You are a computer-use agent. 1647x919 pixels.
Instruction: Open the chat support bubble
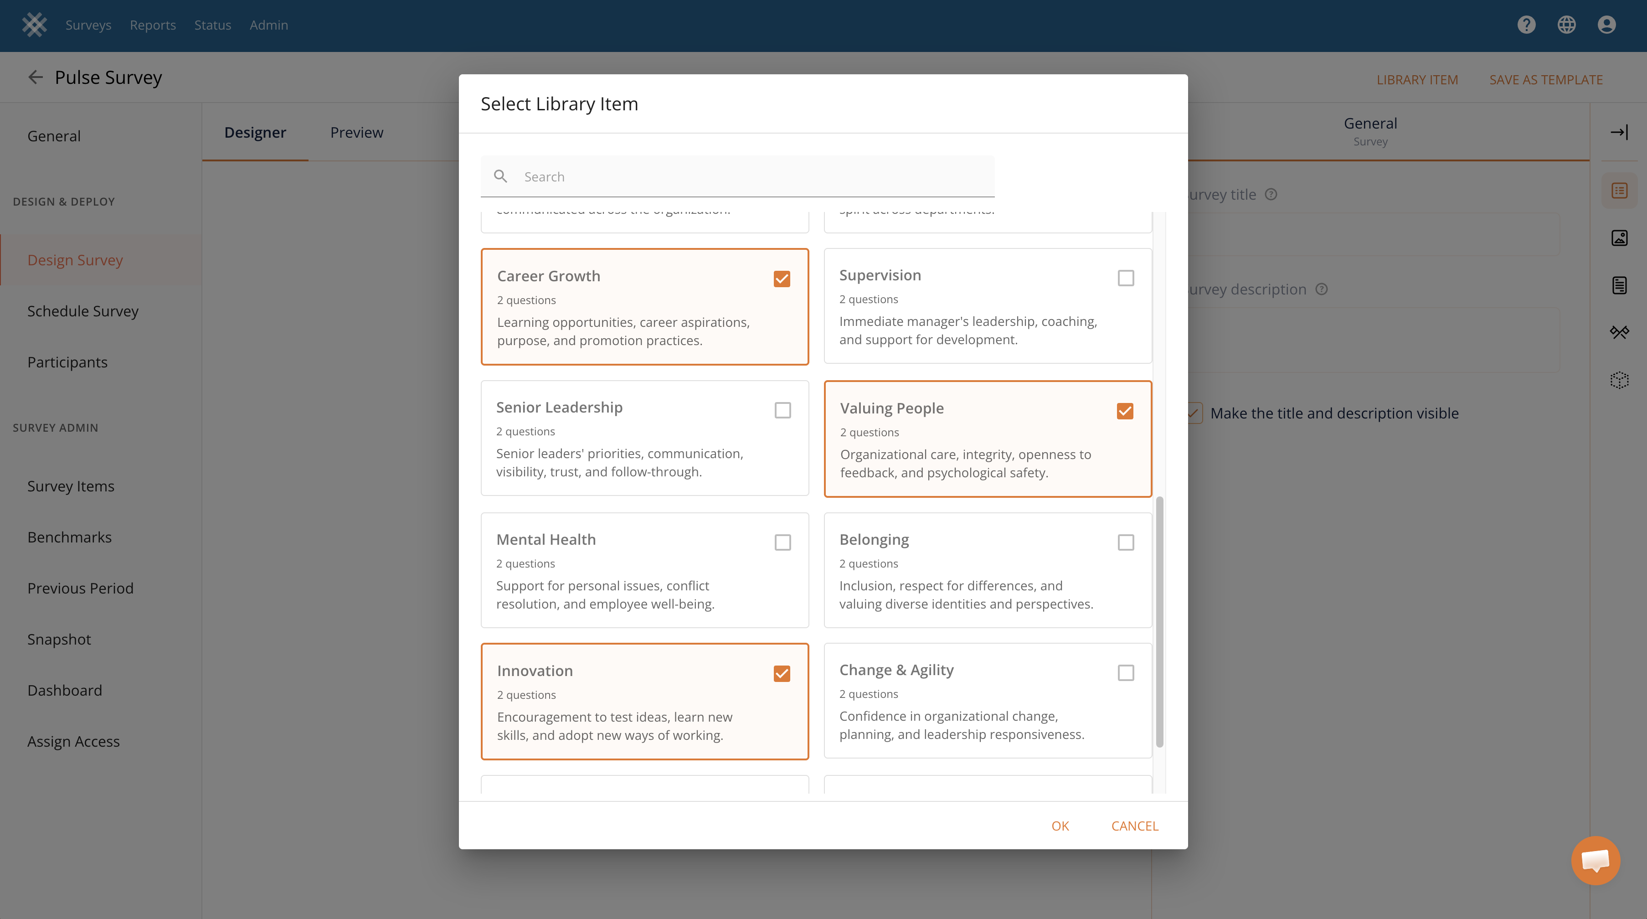click(x=1595, y=860)
